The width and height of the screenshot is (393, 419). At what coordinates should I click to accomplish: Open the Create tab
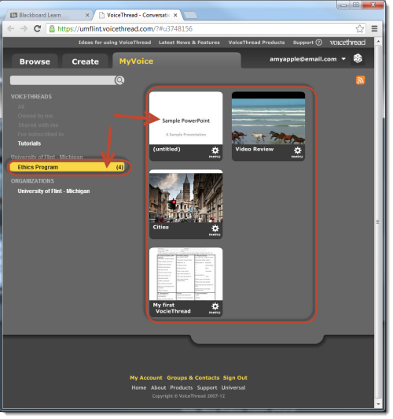click(x=86, y=61)
